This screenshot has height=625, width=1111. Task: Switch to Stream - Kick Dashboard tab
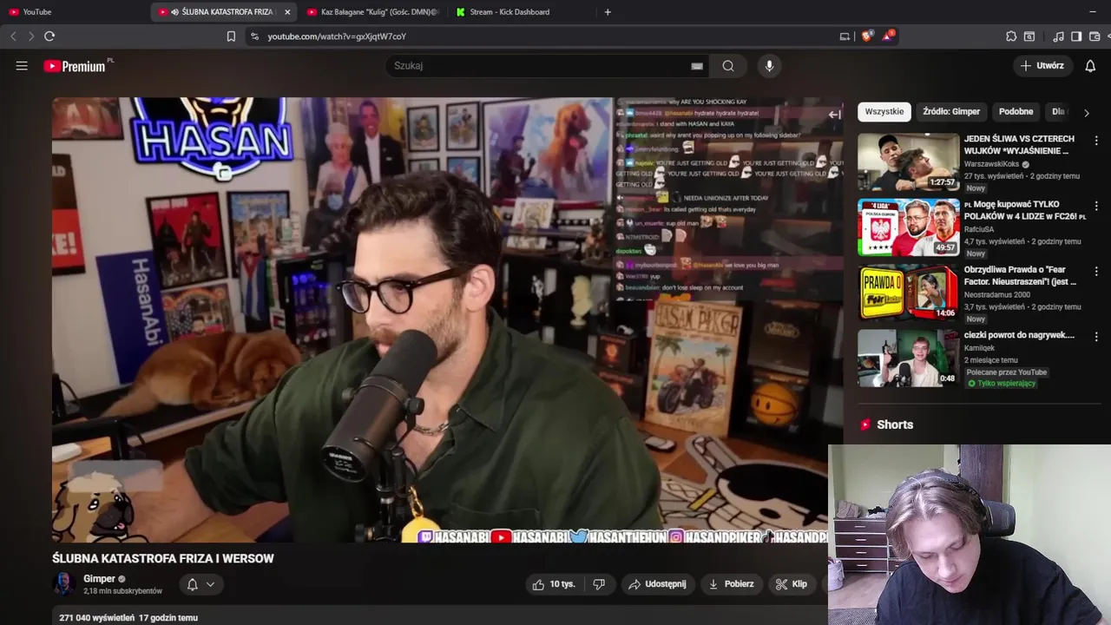pos(521,12)
